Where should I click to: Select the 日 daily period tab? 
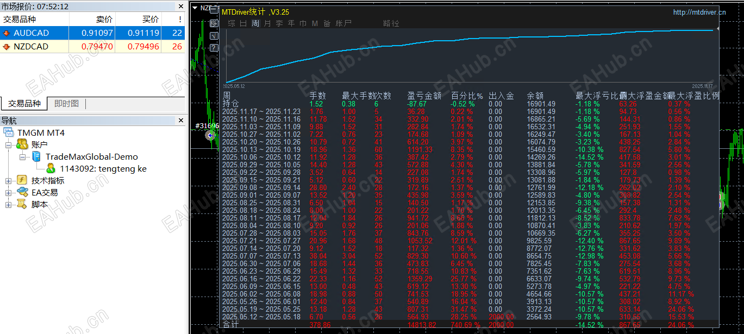[x=243, y=23]
